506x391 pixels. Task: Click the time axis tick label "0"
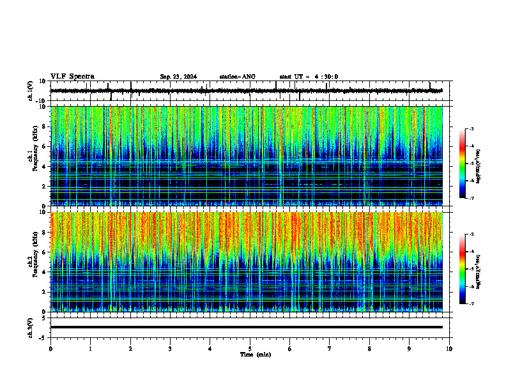point(50,349)
